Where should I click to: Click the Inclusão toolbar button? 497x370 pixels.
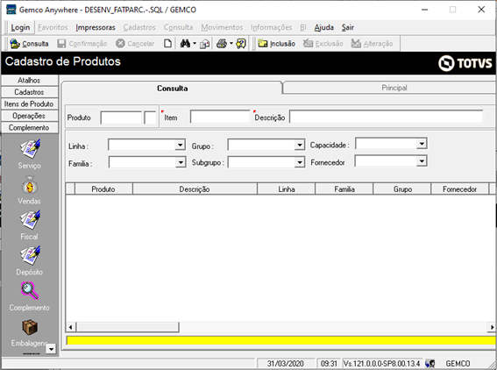[x=276, y=44]
